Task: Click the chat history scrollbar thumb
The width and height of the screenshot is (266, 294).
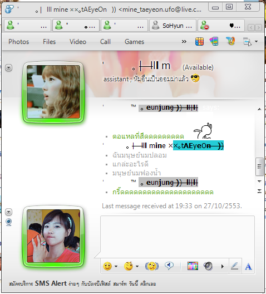Action: (259, 166)
